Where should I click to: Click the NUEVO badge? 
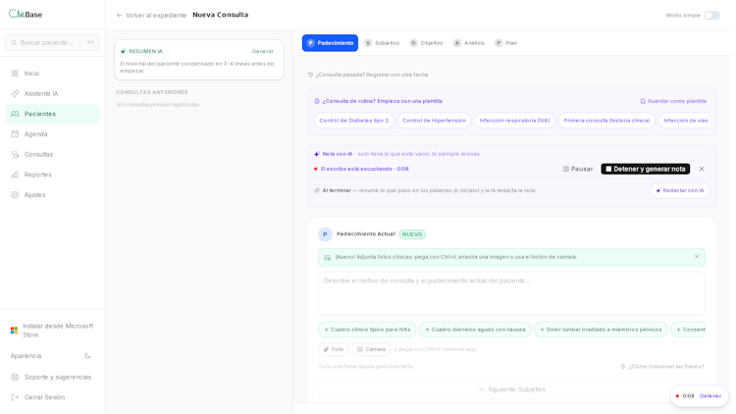[412, 234]
